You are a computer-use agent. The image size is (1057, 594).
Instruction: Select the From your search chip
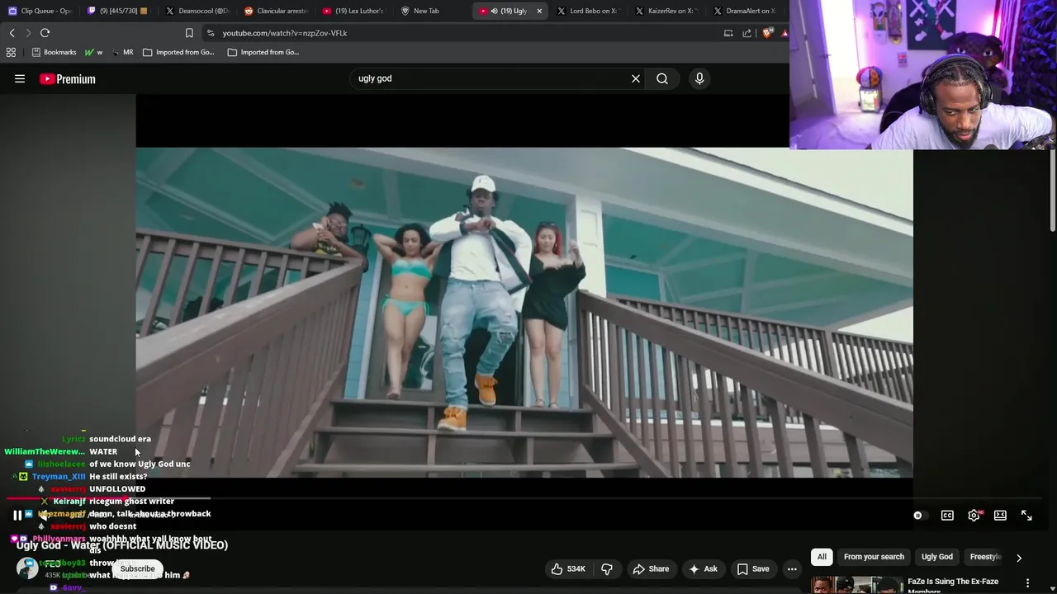(874, 557)
